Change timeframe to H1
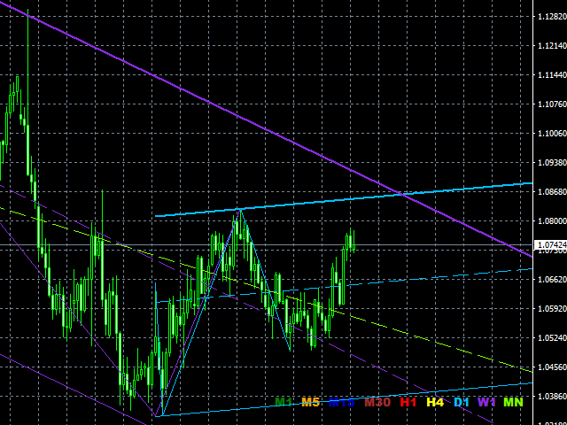 [408, 402]
